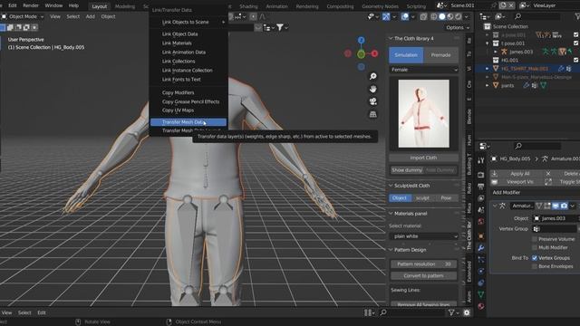Image resolution: width=580 pixels, height=326 pixels.
Task: Open the Render properties tab icon
Action: point(481,175)
